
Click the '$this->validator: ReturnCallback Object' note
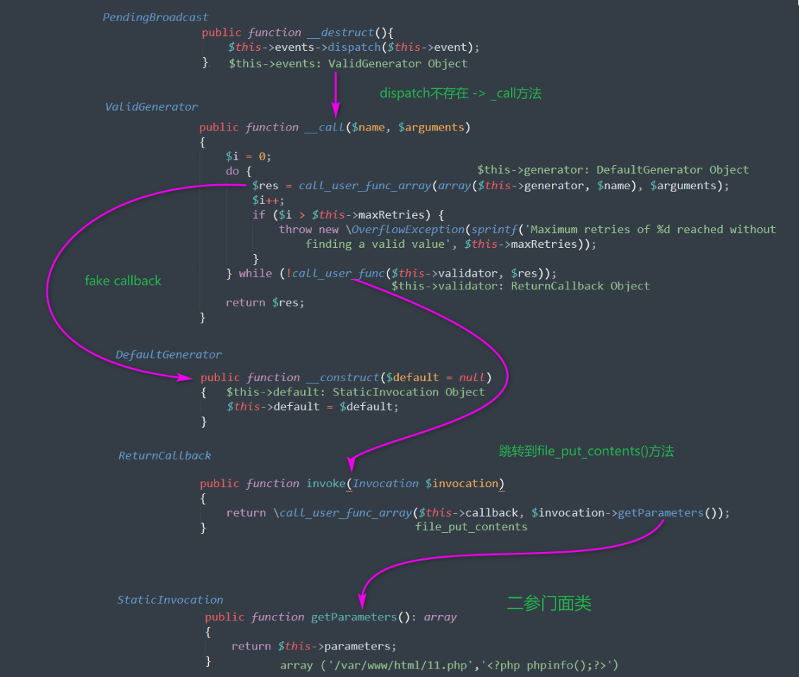[521, 287]
